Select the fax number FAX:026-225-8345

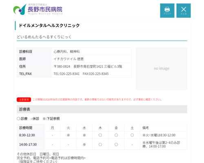tap(95, 74)
